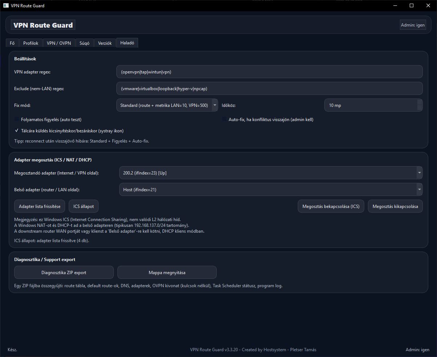
Task: Start the Diagnosztika ZIP export
Action: (x=64, y=272)
